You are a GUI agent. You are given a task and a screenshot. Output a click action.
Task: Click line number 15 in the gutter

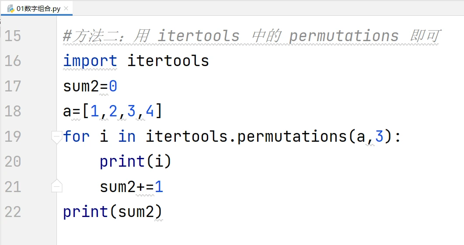coord(13,36)
